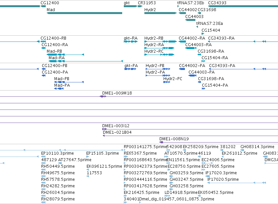
Task: Click EST label RE65367.5prime
Action: (x=140, y=153)
